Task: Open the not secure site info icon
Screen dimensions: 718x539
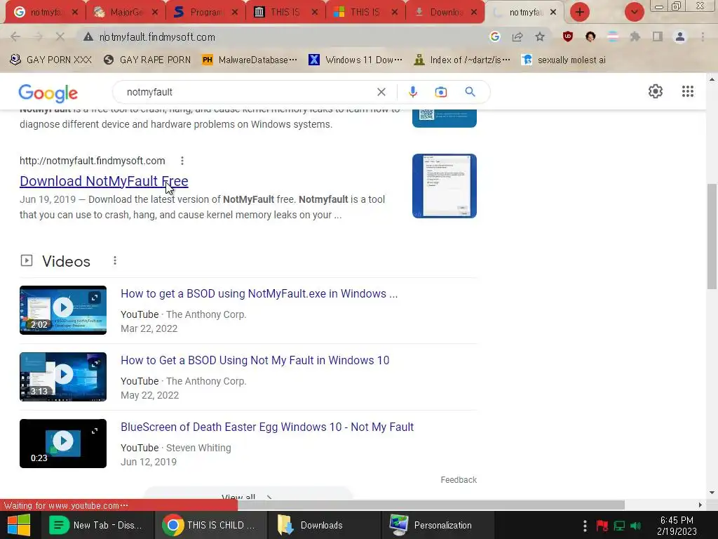Action: click(x=88, y=37)
